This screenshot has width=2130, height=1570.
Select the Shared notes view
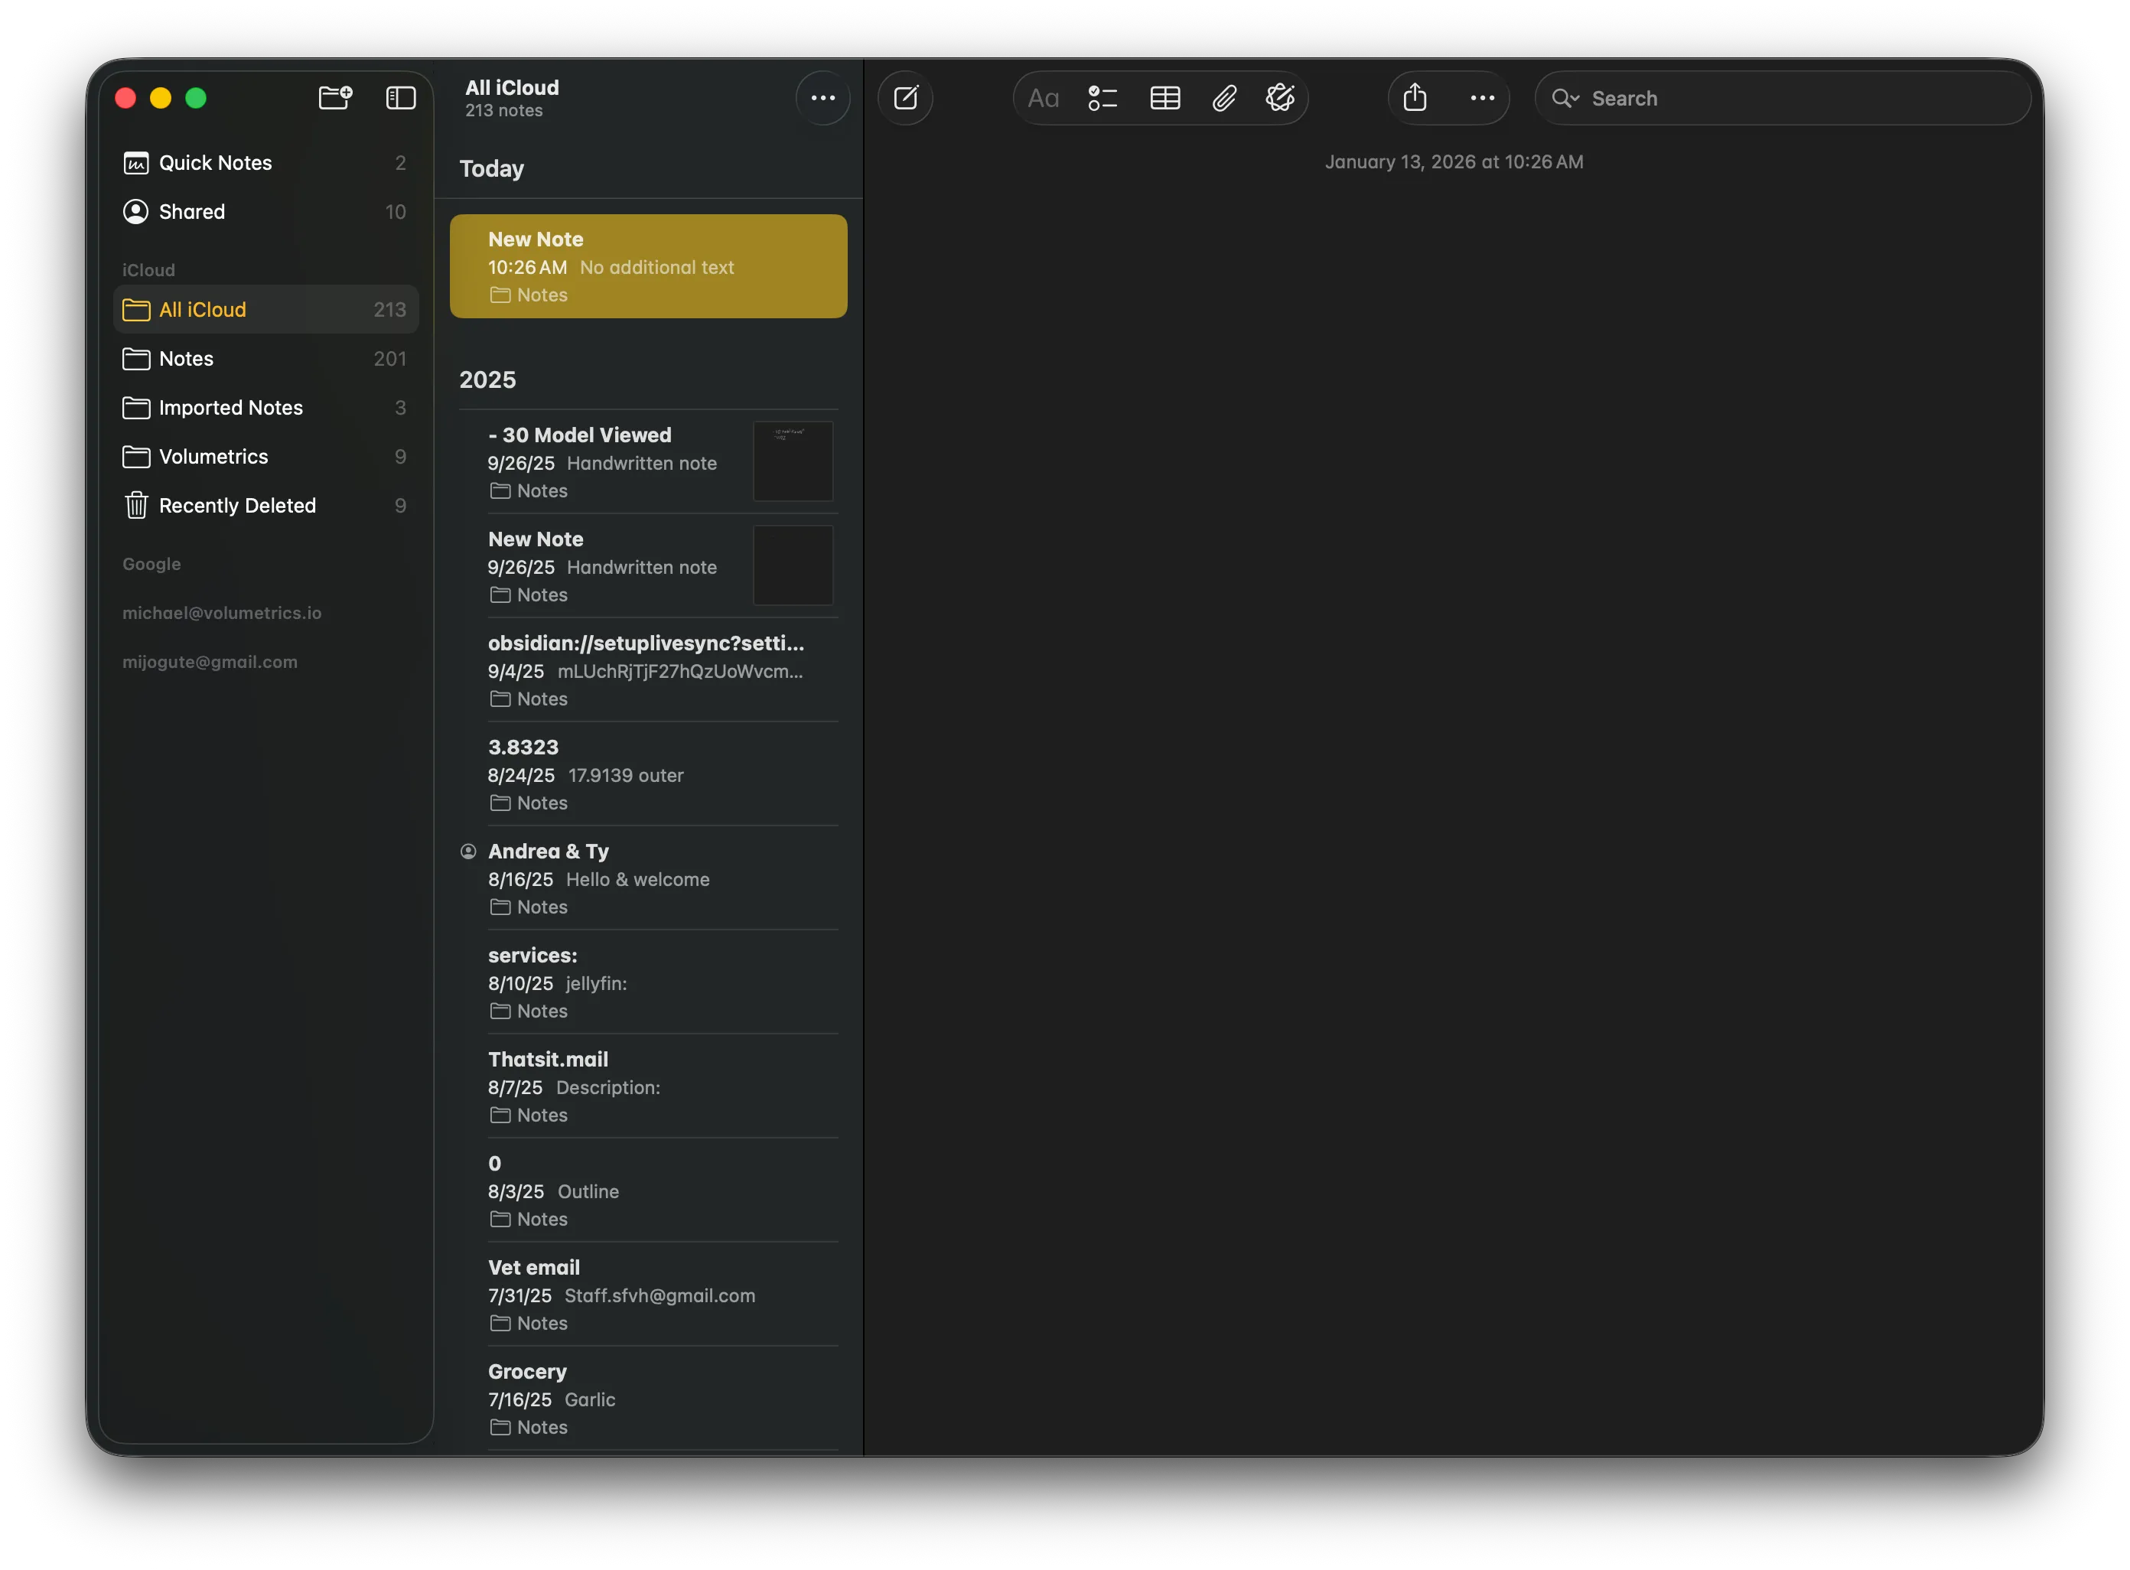(192, 211)
